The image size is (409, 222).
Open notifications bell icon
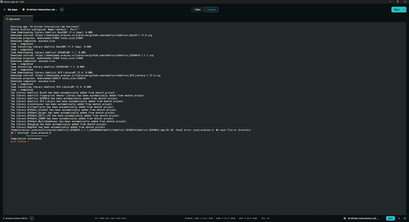399,218
